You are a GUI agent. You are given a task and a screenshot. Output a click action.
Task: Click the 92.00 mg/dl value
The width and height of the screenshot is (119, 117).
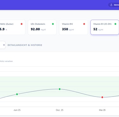click(x=38, y=29)
